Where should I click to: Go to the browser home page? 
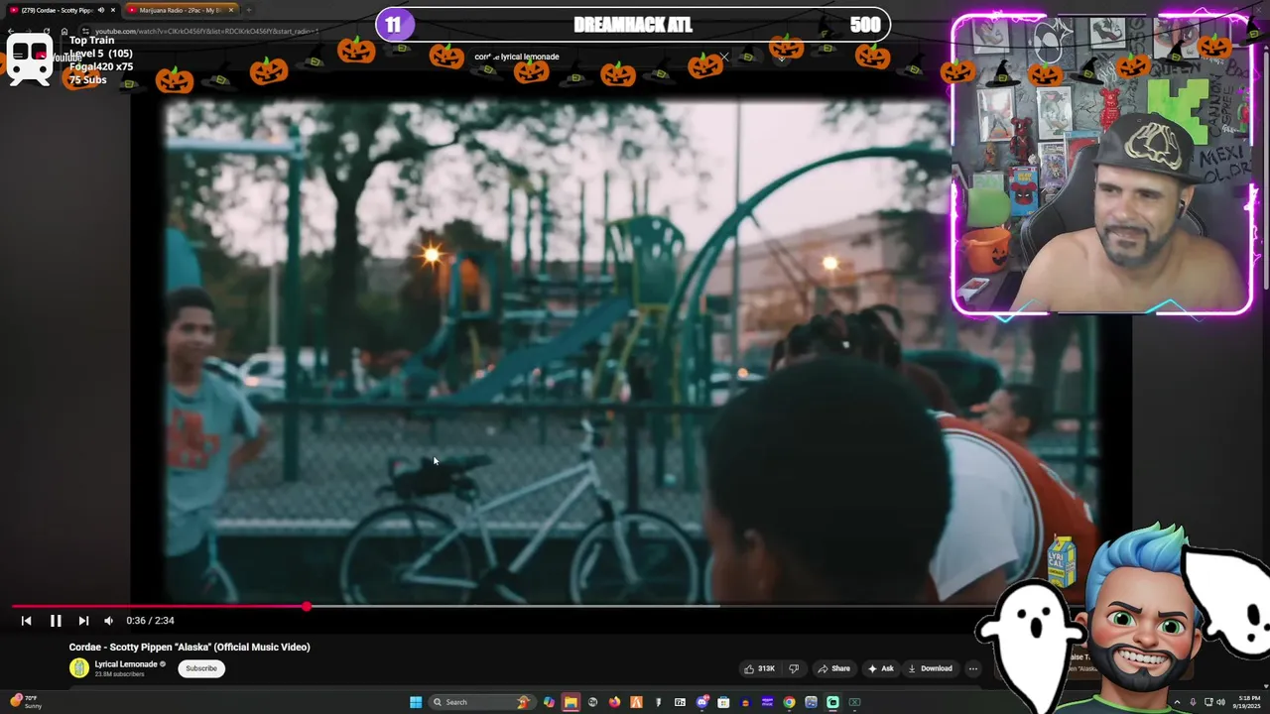pos(64,31)
